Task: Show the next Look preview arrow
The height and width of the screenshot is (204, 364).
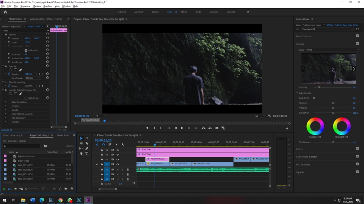Action: [354, 69]
